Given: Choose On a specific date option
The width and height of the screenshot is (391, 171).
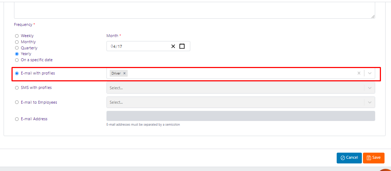Looking at the screenshot, I should (x=17, y=60).
